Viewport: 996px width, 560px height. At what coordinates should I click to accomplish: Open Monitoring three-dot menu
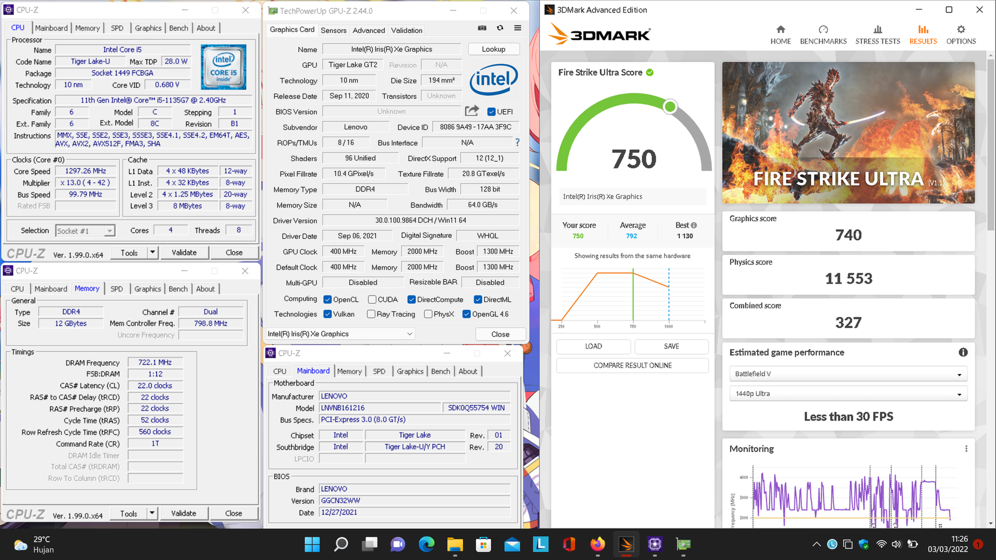click(966, 449)
